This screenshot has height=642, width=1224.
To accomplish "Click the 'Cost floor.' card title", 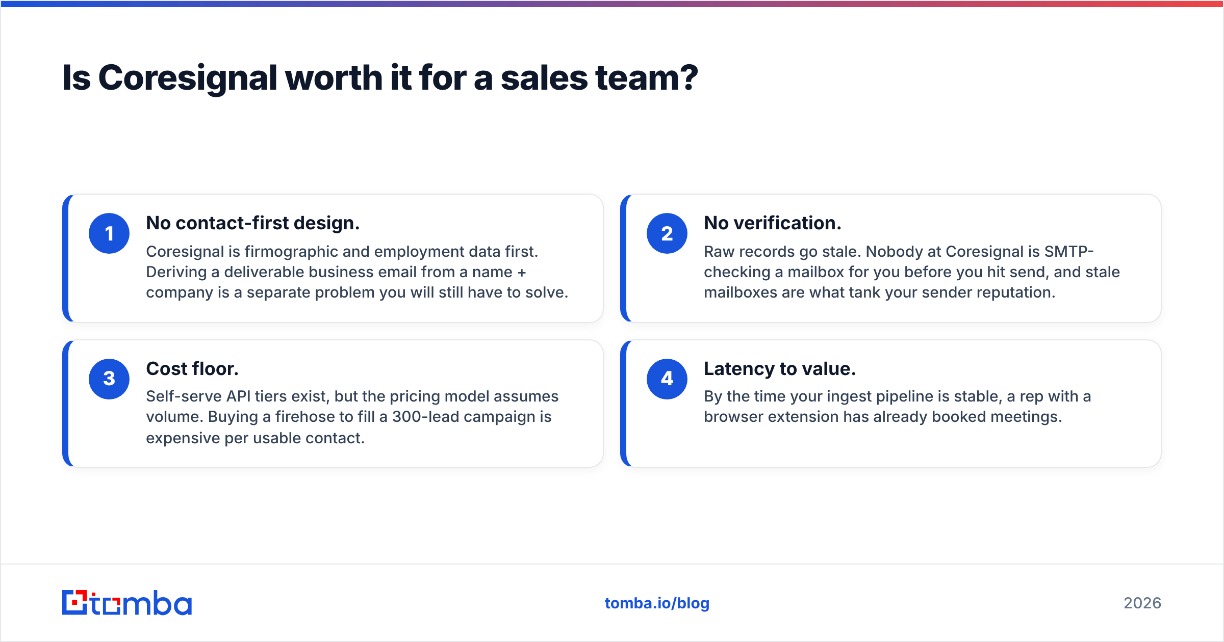I will coord(192,369).
